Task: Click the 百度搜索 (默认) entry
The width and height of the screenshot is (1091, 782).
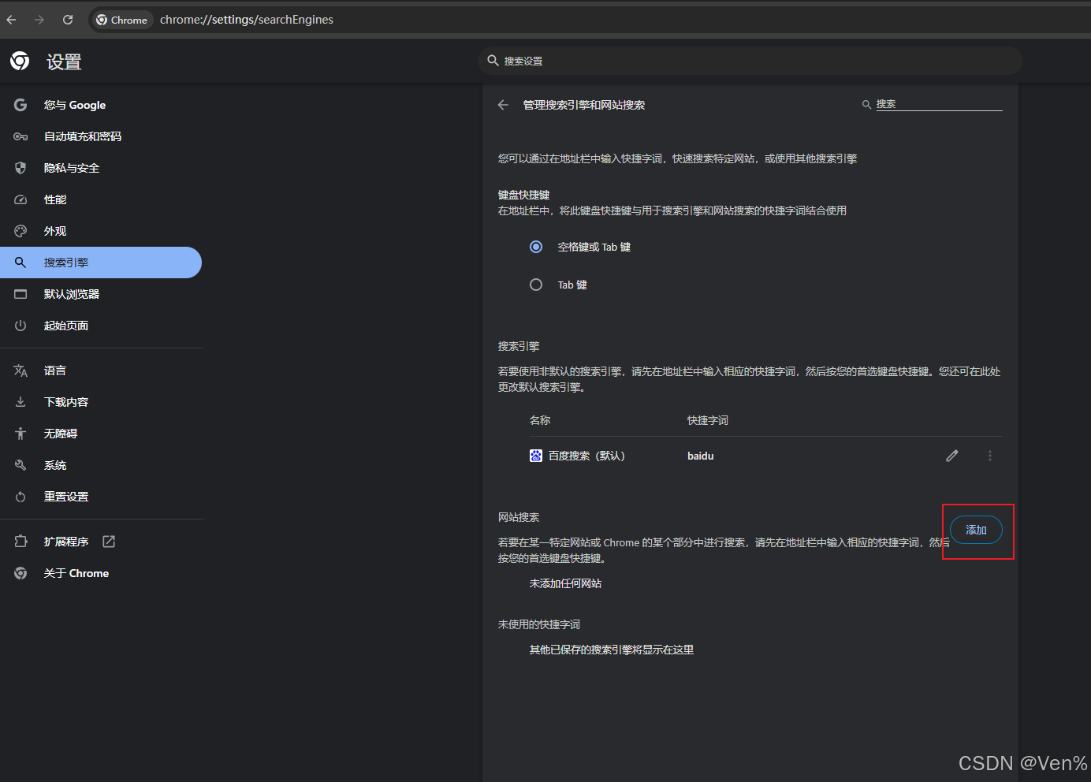Action: point(586,456)
